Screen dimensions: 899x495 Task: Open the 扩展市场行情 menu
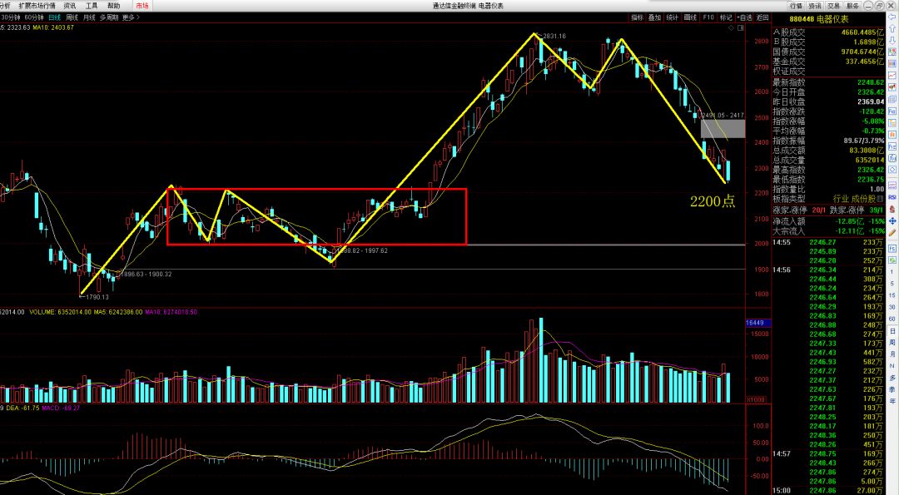[x=37, y=6]
